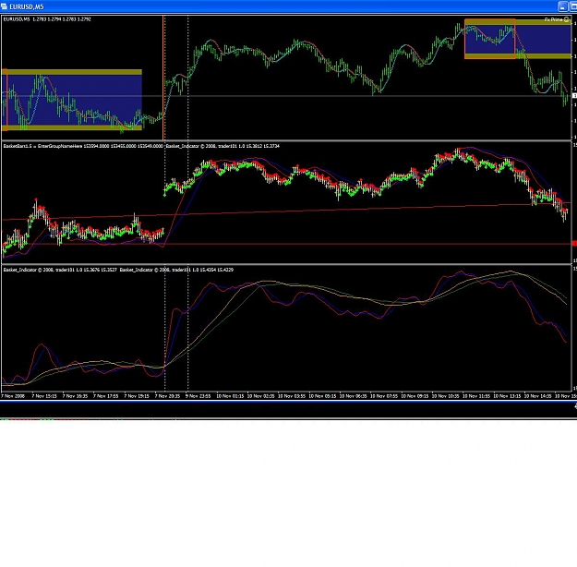Click the '7 Nov 19:15' time axis label

(x=137, y=396)
